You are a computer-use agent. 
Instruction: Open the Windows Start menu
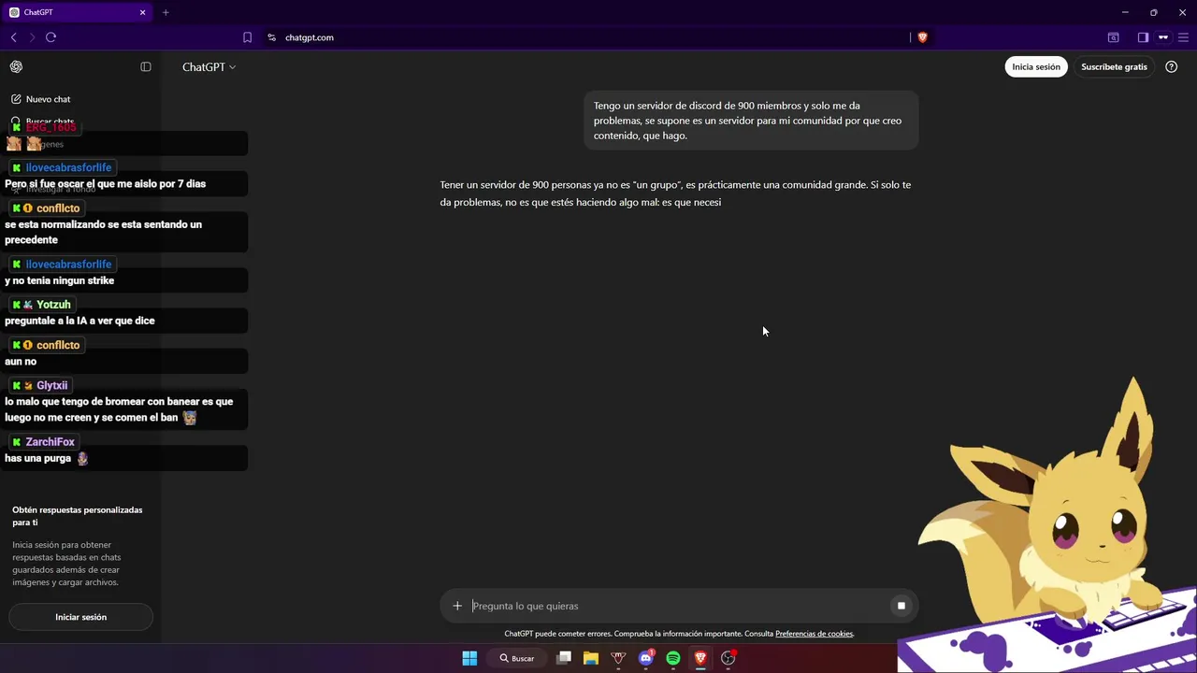tap(469, 658)
